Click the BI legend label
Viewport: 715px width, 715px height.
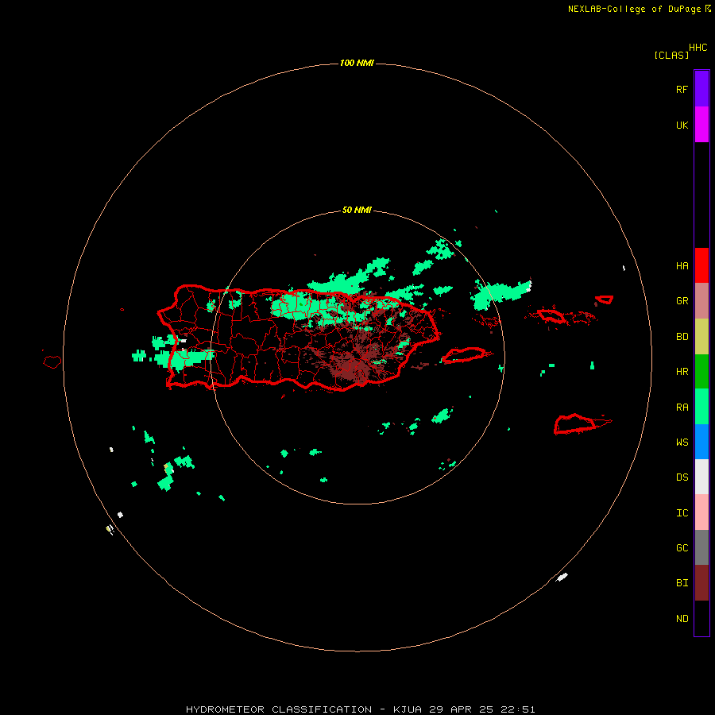pos(682,583)
